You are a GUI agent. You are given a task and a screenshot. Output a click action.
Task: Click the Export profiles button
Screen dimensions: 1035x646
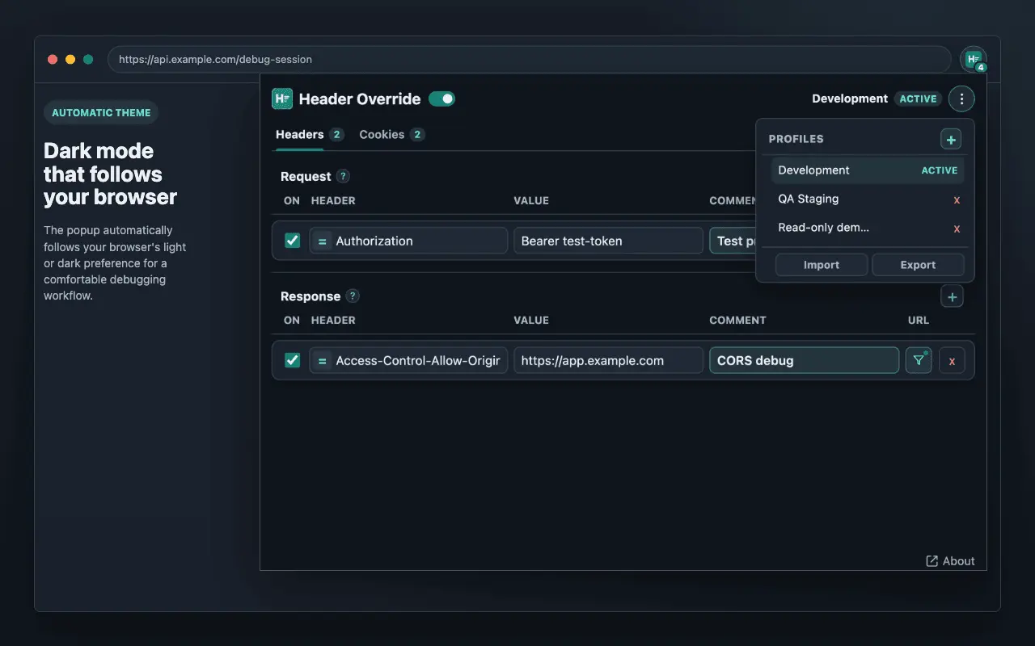click(x=918, y=265)
